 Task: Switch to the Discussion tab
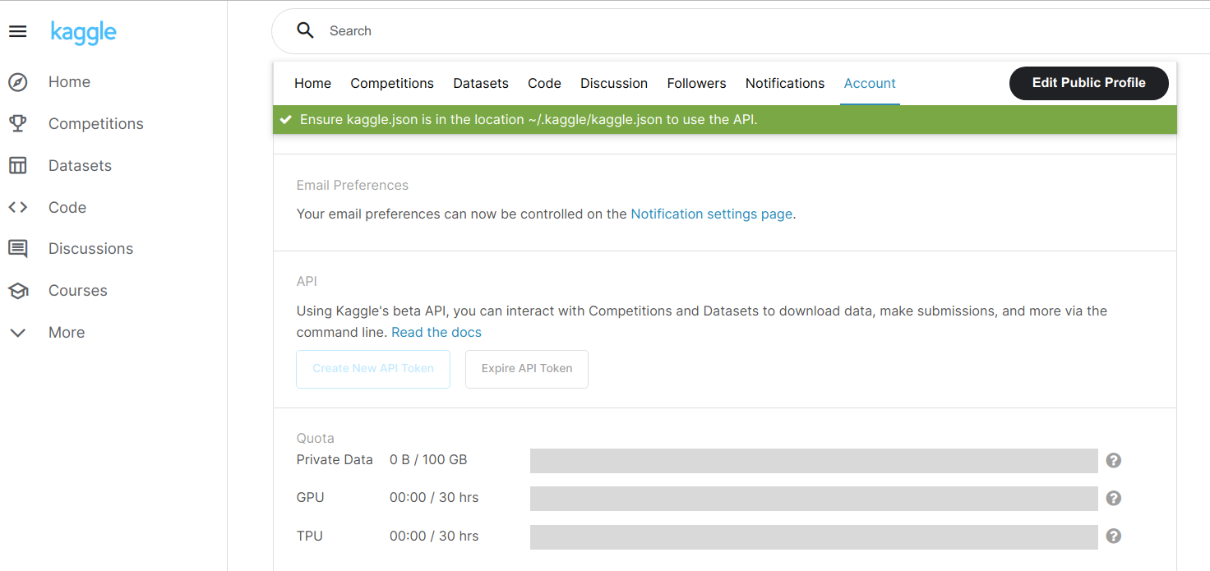613,83
